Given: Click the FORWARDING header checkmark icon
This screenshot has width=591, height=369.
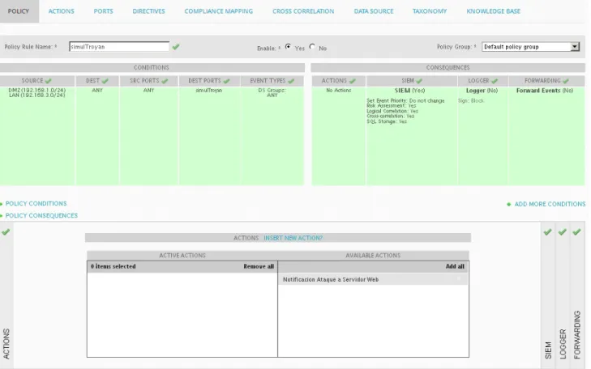Looking at the screenshot, I should point(565,81).
